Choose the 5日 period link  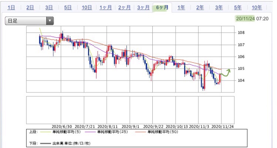(68, 7)
